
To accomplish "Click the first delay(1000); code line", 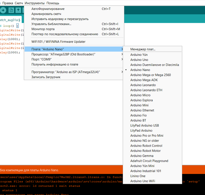I will (10, 39).
